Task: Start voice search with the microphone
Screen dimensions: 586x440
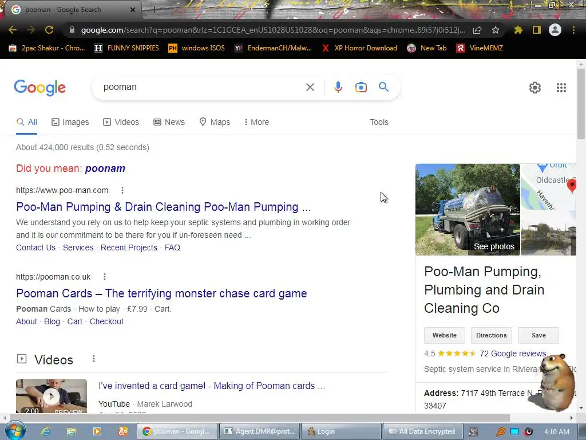Action: click(338, 87)
